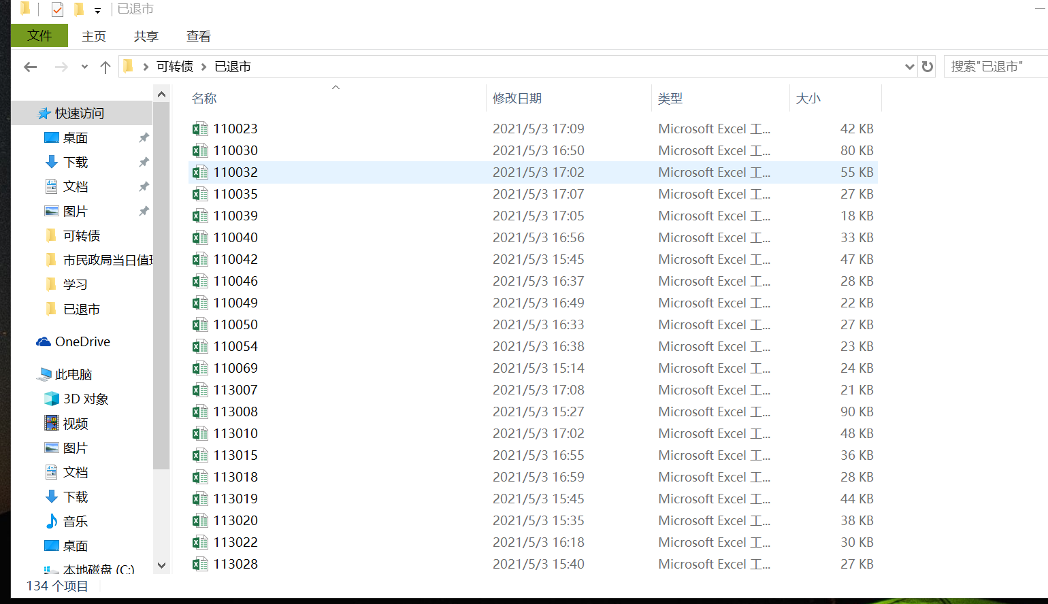Open the quick access toolbar customize arrow
Viewport: 1048px width, 604px height.
98,10
